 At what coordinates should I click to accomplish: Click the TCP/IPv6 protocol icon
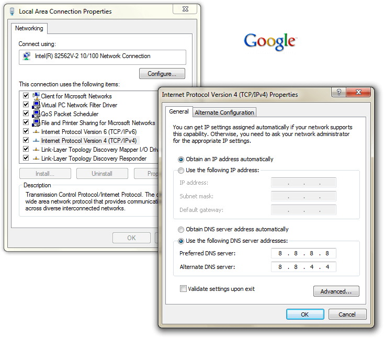click(x=36, y=132)
